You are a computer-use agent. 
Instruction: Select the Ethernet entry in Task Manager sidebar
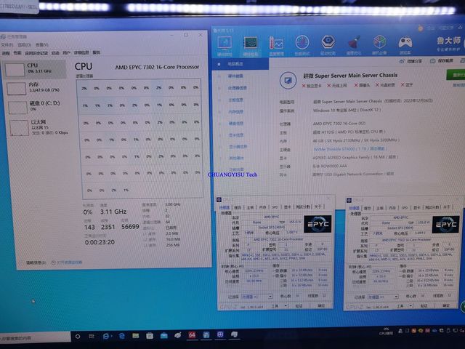pos(36,127)
